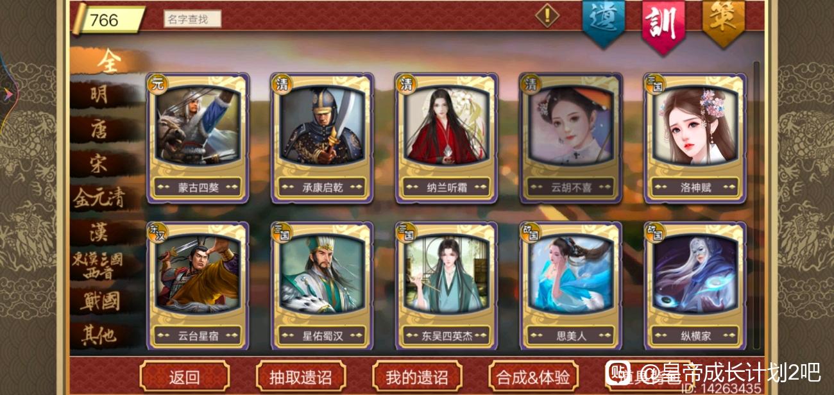Open the 纵横家 masked figure card

(695, 286)
